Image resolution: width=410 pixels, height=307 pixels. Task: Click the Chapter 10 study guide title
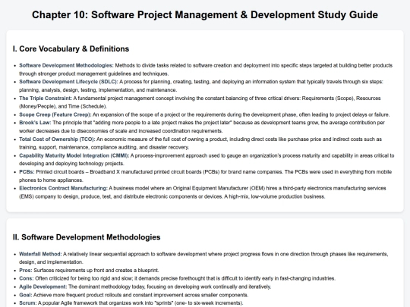[x=205, y=14]
